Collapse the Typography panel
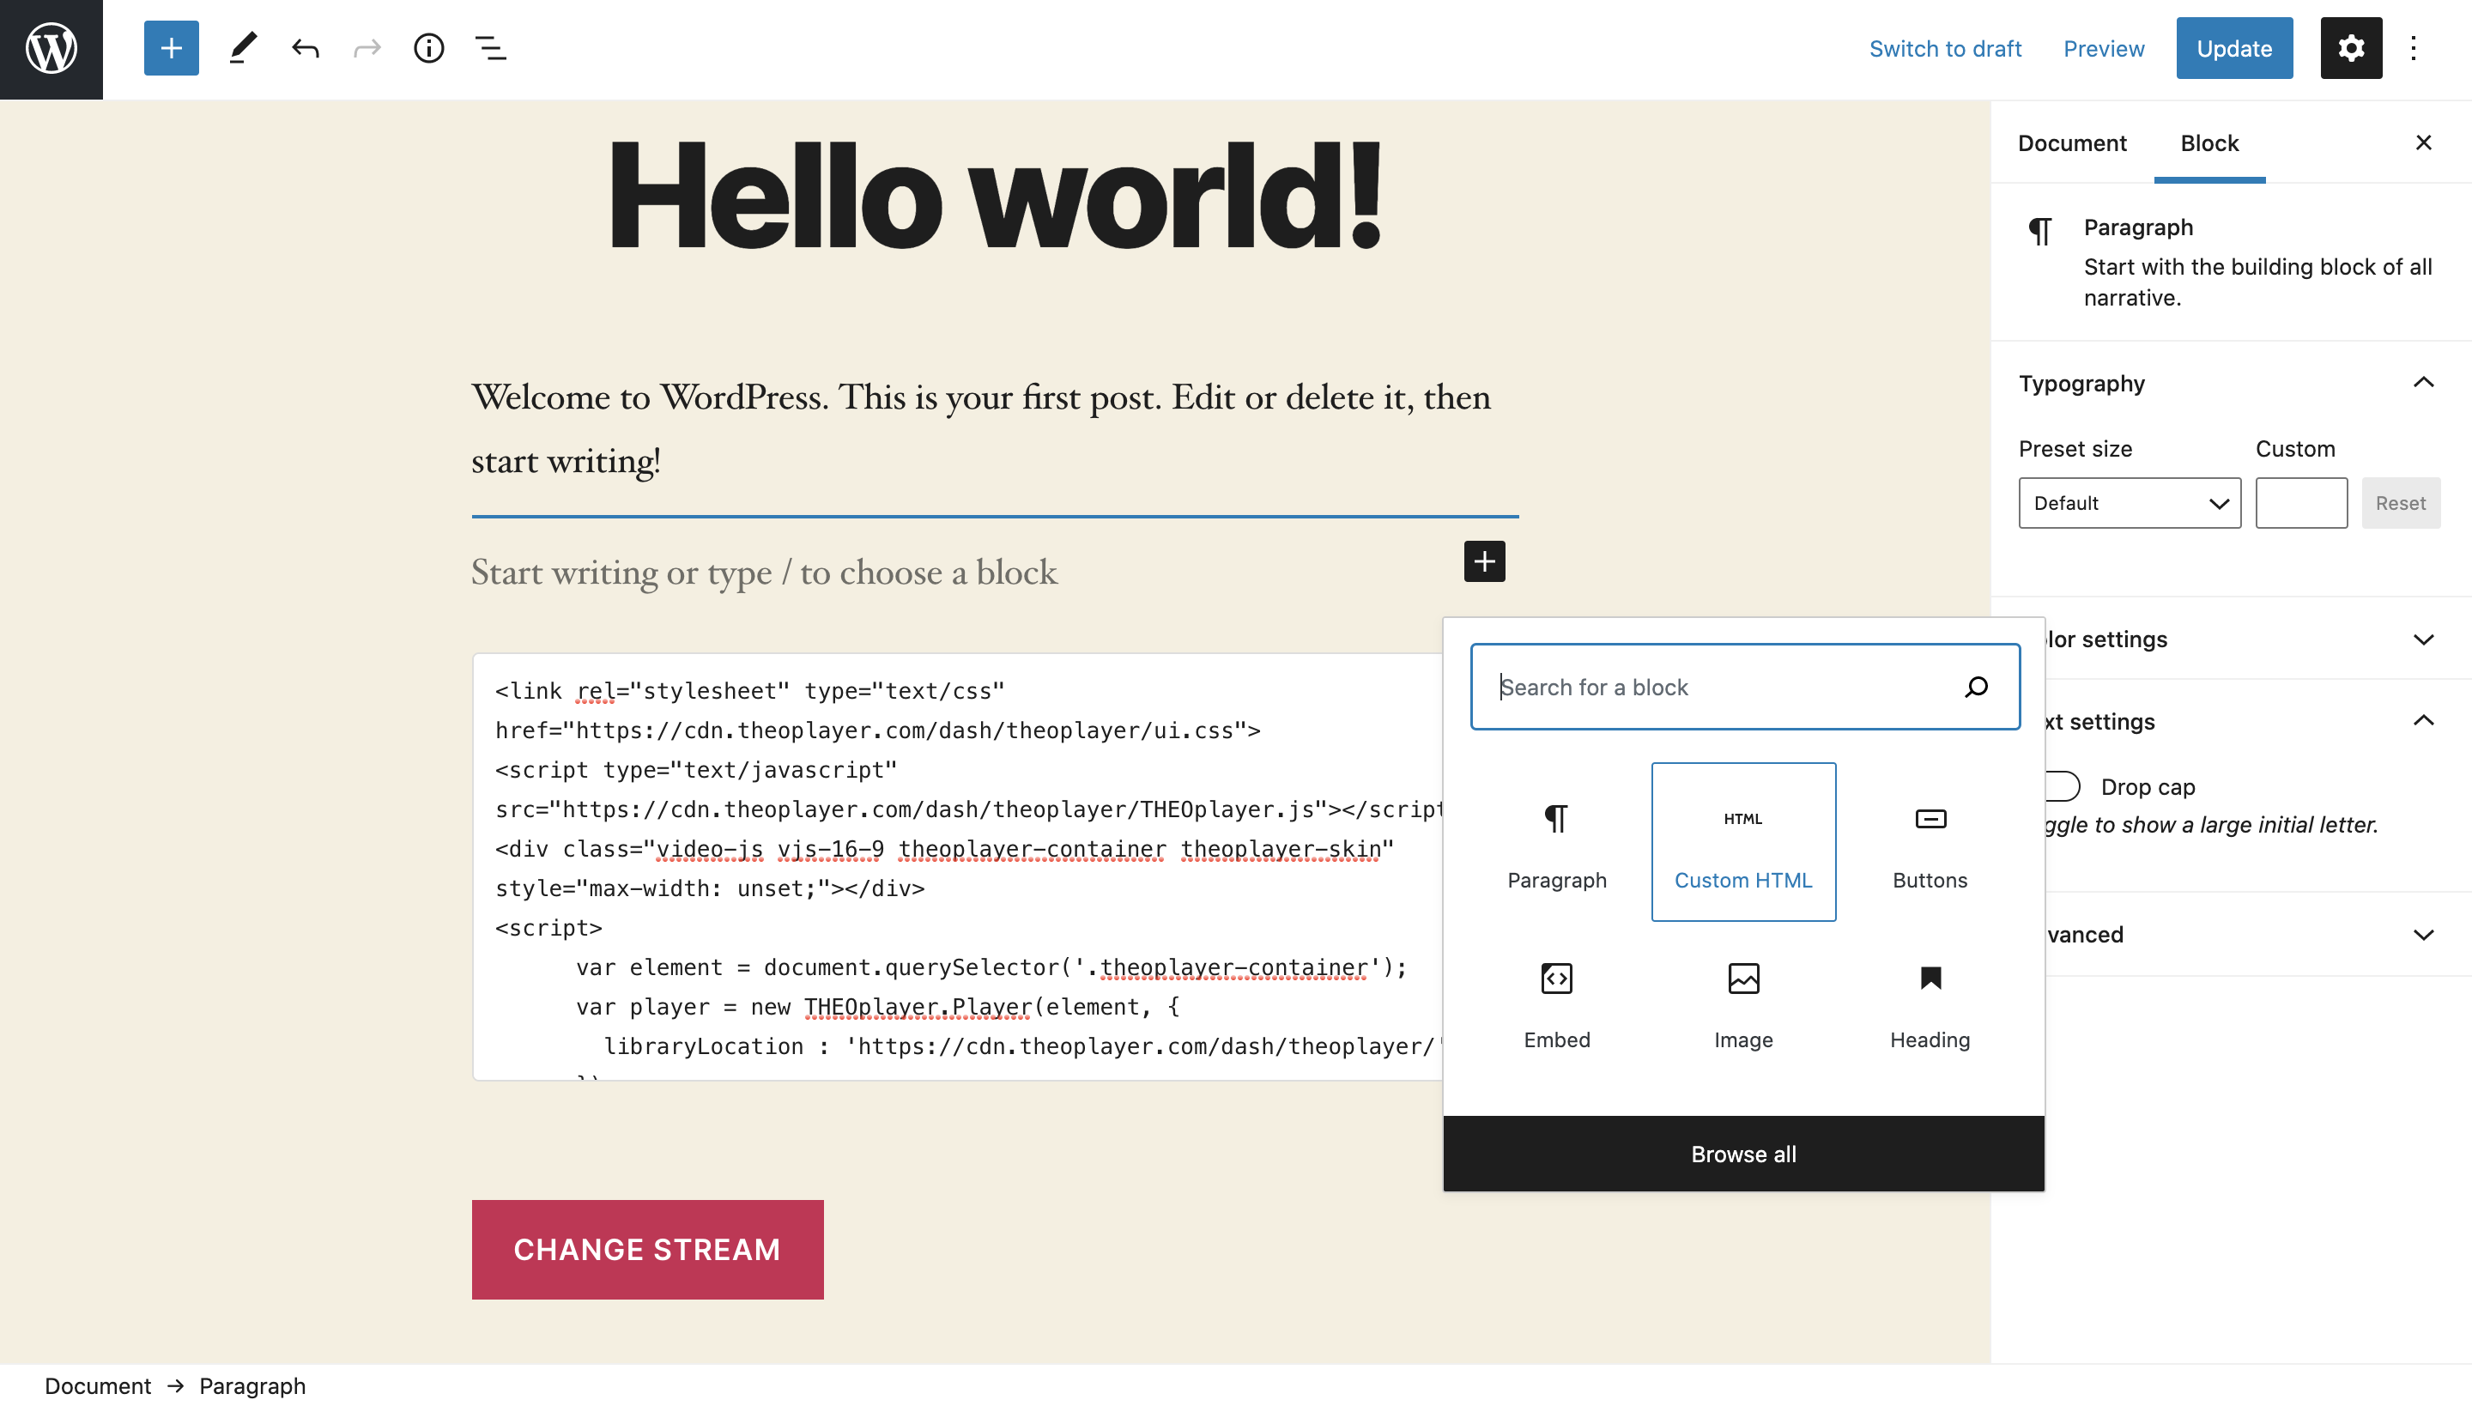Screen dimensions: 2472x1406 coord(2230,383)
